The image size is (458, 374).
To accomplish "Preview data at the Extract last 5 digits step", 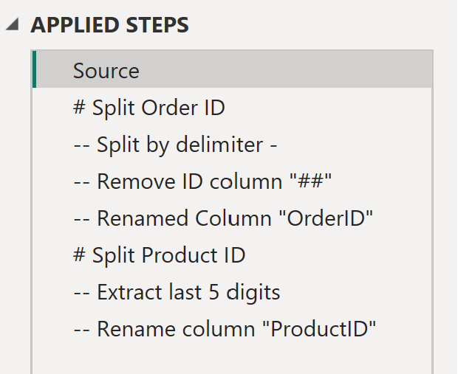I will point(177,292).
